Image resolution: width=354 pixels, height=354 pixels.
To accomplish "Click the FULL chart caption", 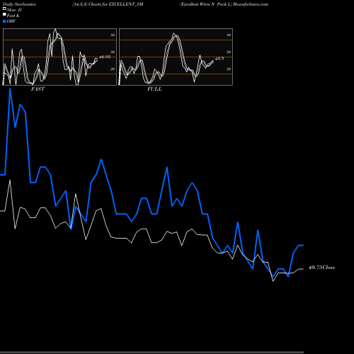I will pos(154,89).
